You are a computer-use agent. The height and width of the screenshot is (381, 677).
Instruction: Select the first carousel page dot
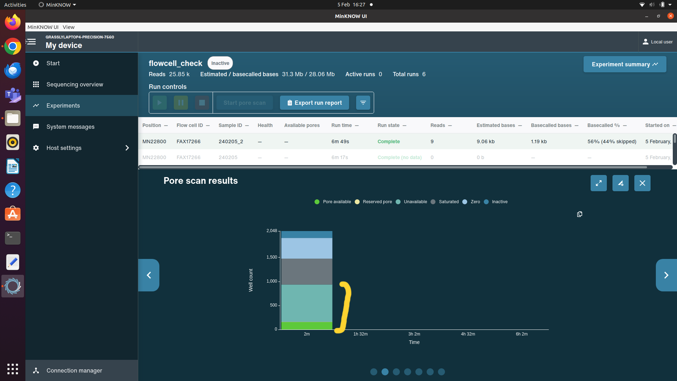374,372
